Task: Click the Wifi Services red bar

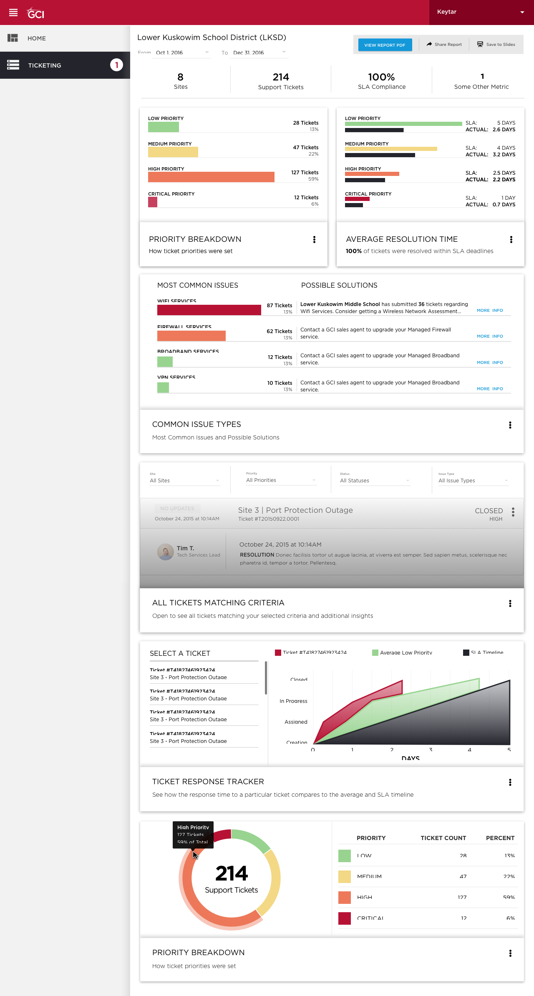Action: pyautogui.click(x=209, y=310)
